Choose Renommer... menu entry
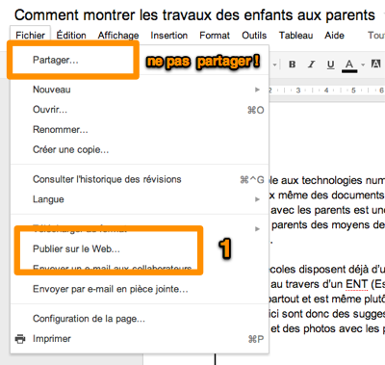 140,130
